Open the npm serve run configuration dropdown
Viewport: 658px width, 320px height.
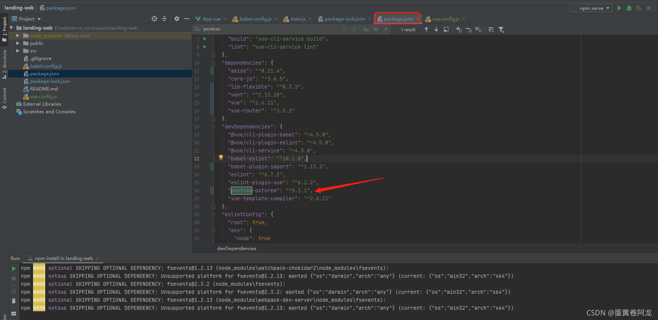point(591,8)
